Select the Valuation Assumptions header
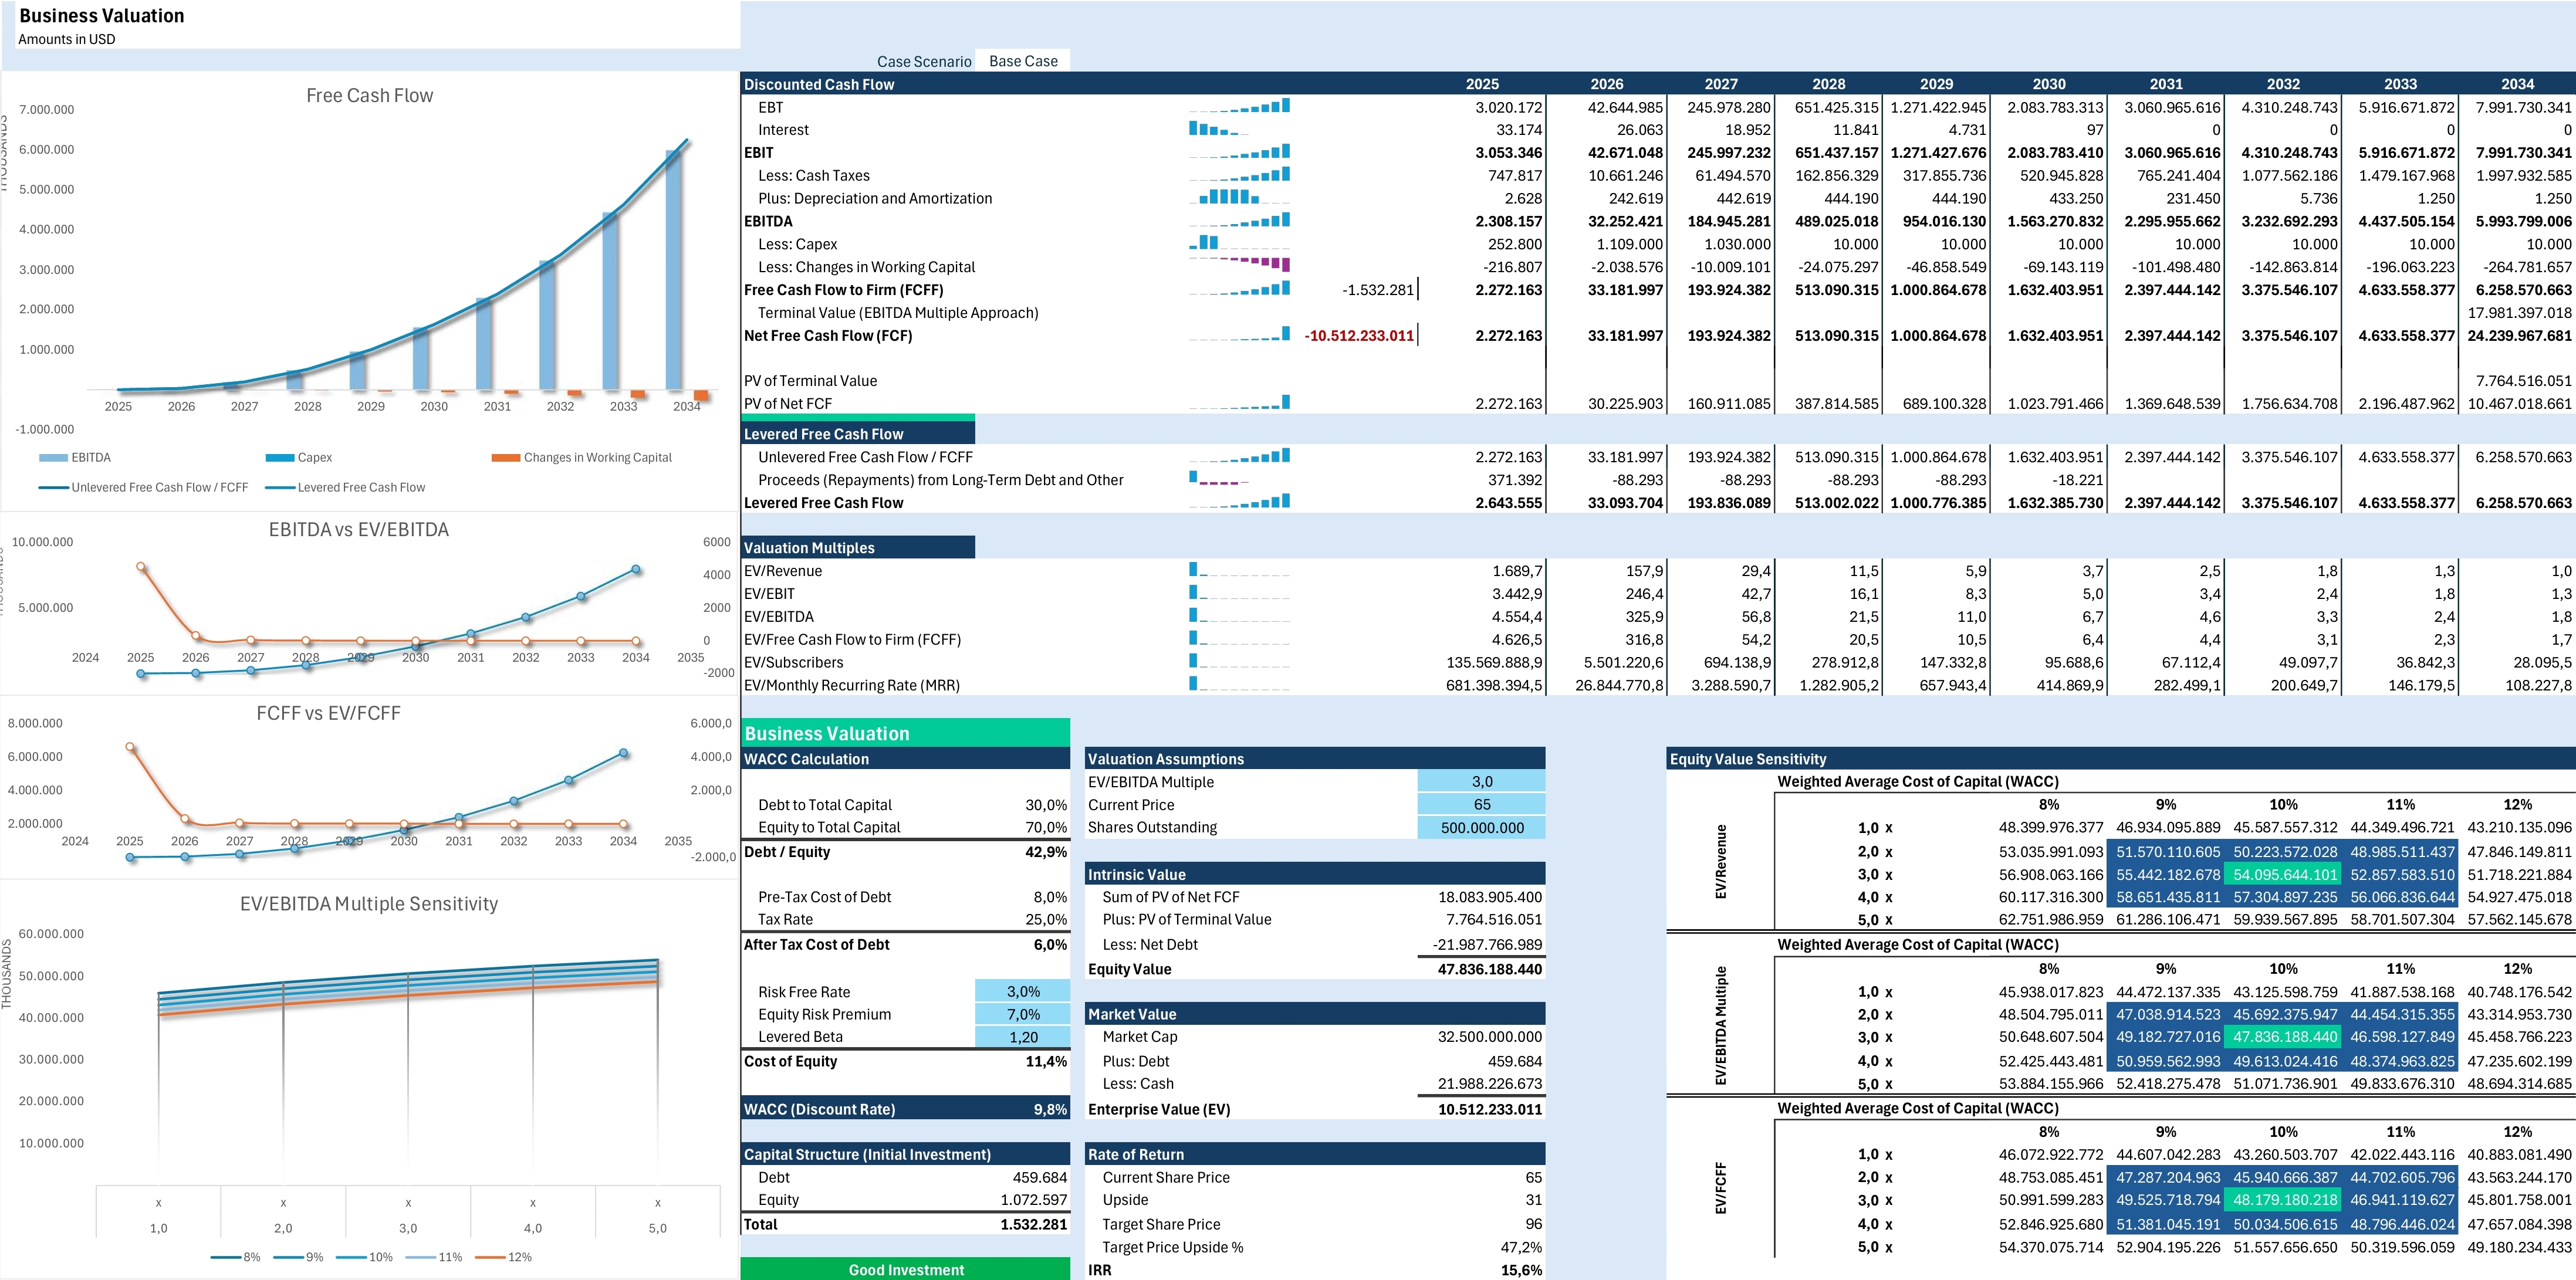This screenshot has height=1280, width=2576. [x=1315, y=759]
